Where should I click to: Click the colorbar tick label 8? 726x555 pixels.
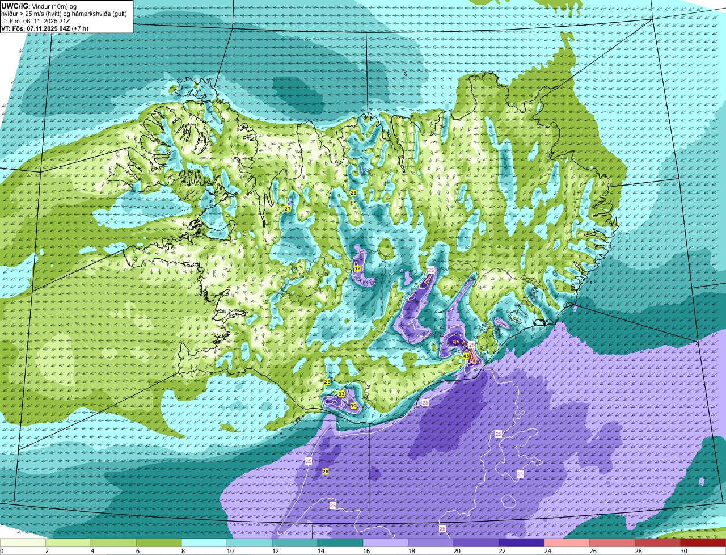click(183, 551)
